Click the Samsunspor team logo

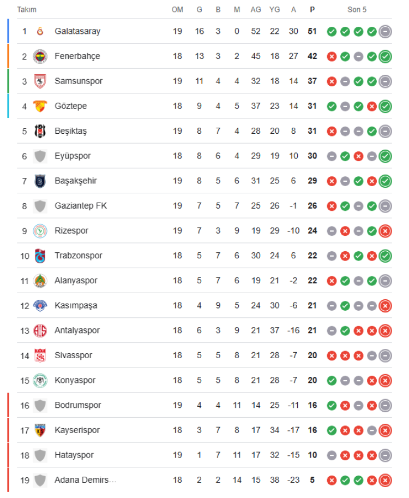pos(40,81)
